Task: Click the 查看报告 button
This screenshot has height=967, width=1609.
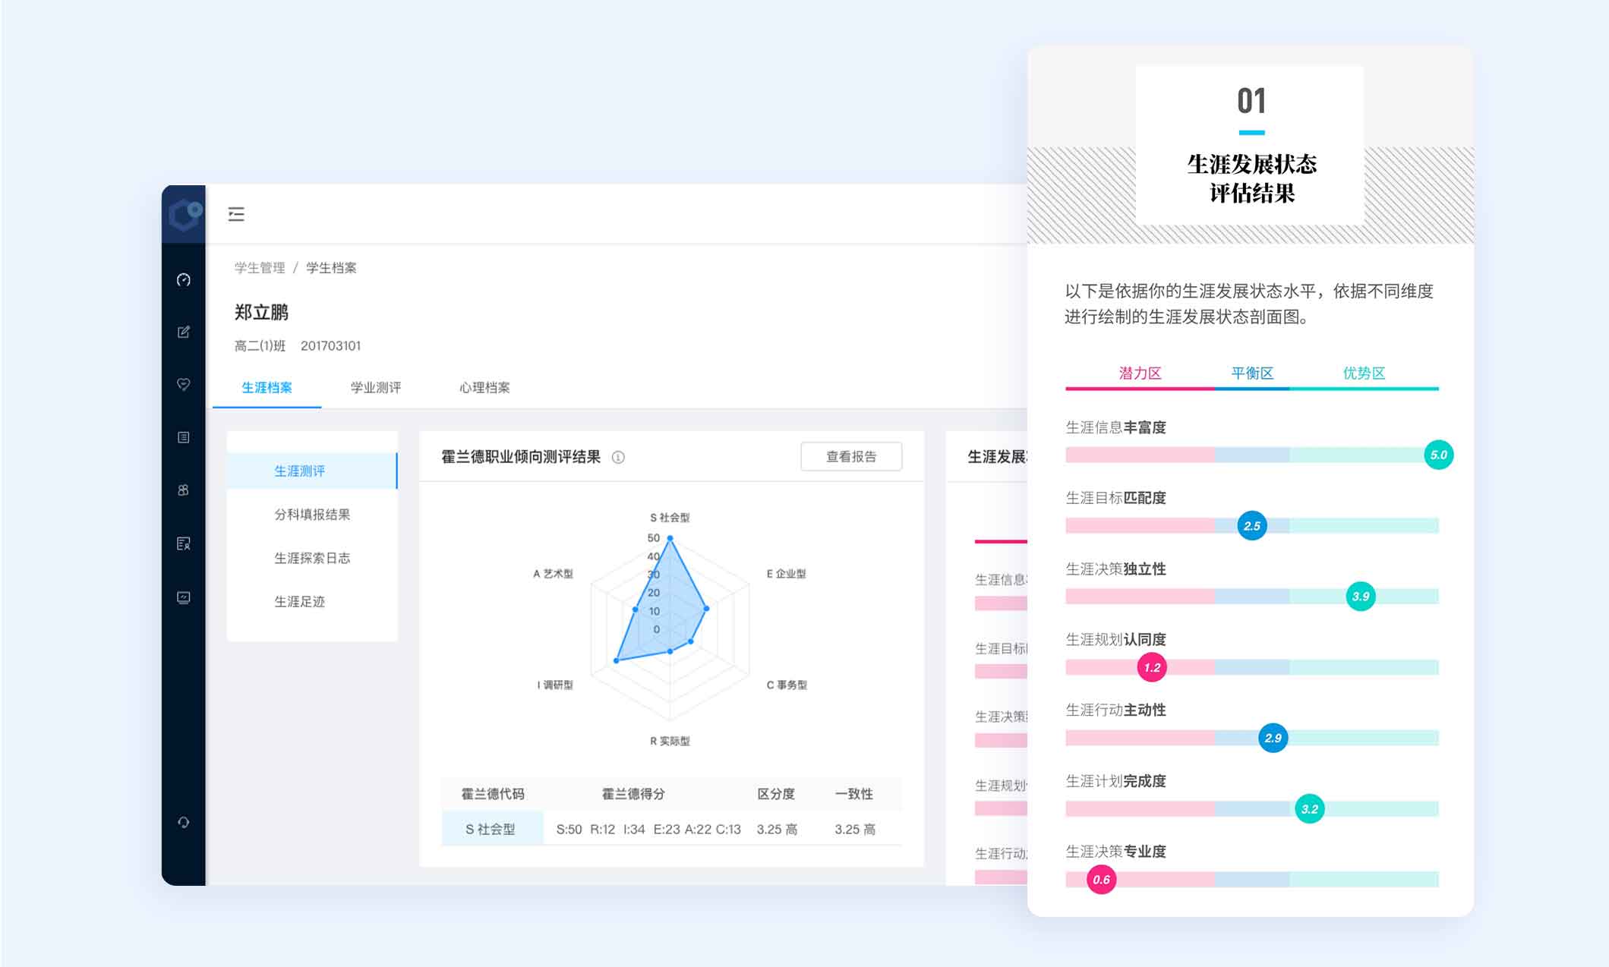Action: (x=850, y=457)
